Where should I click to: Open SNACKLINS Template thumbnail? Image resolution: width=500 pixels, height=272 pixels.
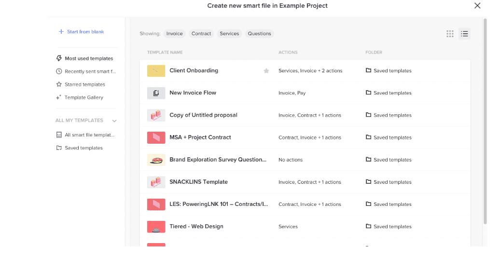(x=156, y=182)
